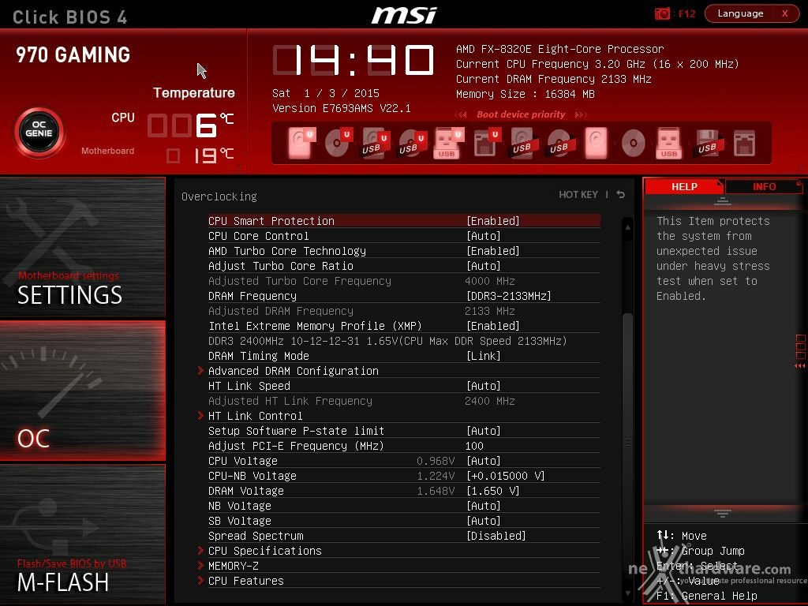Select CPU-NB Voltage +0.015000 V value
This screenshot has width=808, height=606.
506,476
